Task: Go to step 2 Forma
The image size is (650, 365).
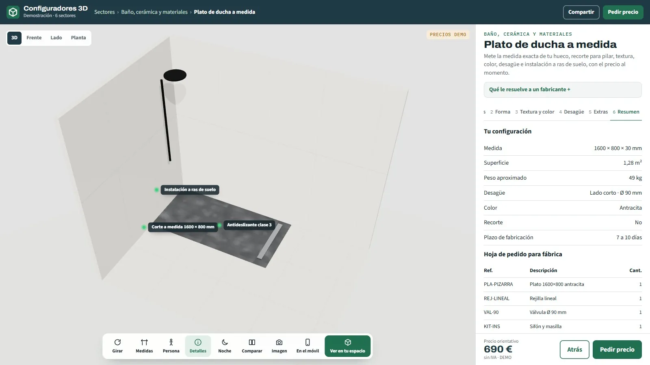Action: (x=500, y=112)
